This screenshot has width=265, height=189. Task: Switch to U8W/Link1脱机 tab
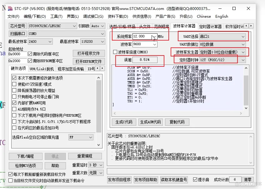[x=42, y=69]
